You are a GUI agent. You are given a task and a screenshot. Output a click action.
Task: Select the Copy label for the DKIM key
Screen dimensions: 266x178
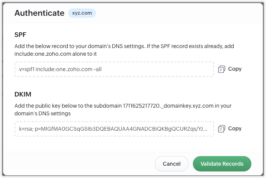pyautogui.click(x=235, y=128)
